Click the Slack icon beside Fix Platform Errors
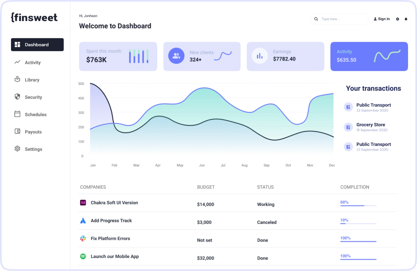Viewport: 417px width, 271px height. (83, 238)
